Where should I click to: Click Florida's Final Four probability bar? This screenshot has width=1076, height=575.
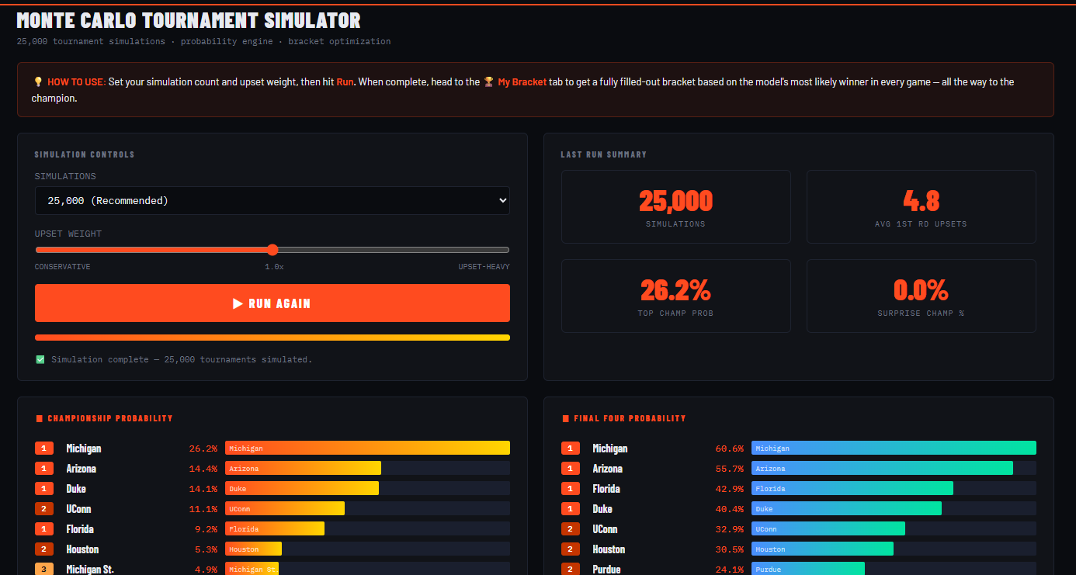(x=852, y=489)
